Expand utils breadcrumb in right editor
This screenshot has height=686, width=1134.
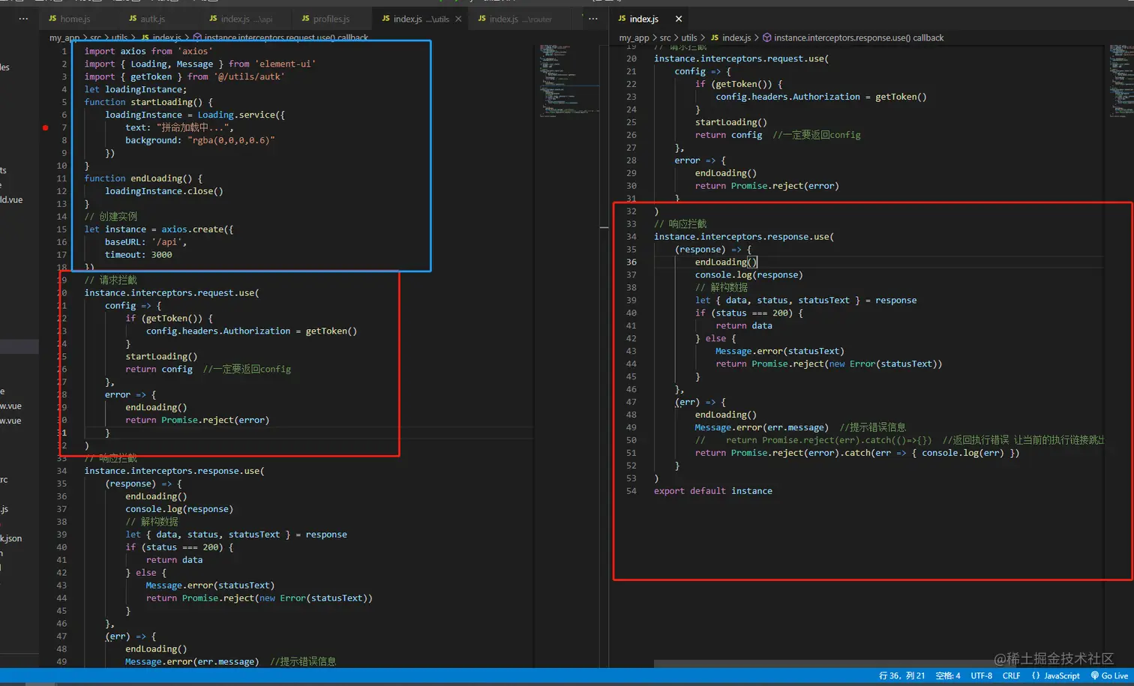[688, 37]
